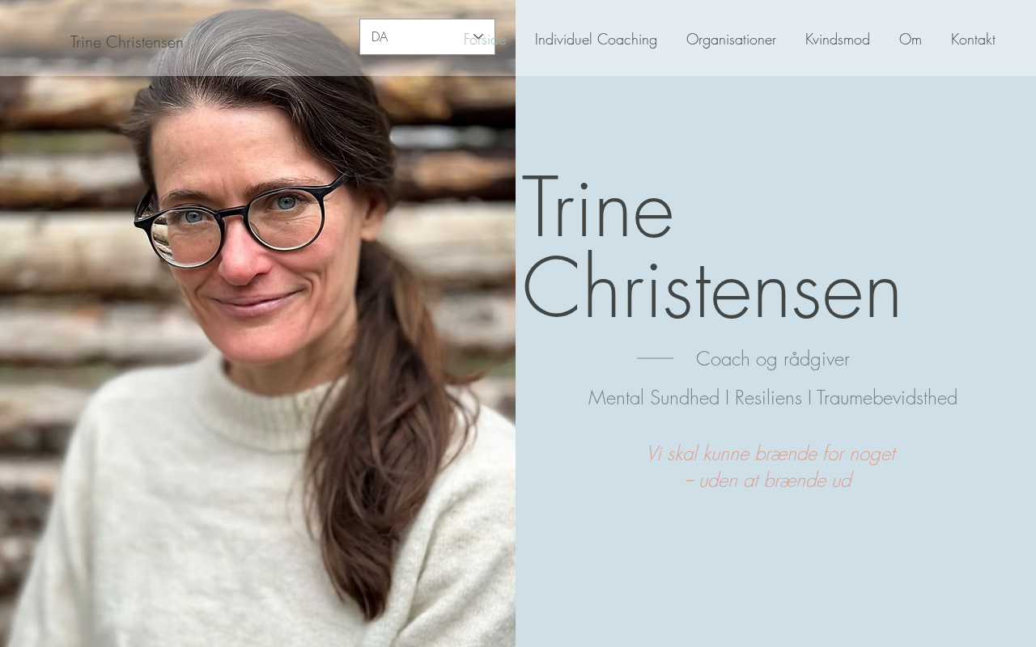1036x647 pixels.
Task: Open the DA language dropdown
Action: [x=427, y=36]
